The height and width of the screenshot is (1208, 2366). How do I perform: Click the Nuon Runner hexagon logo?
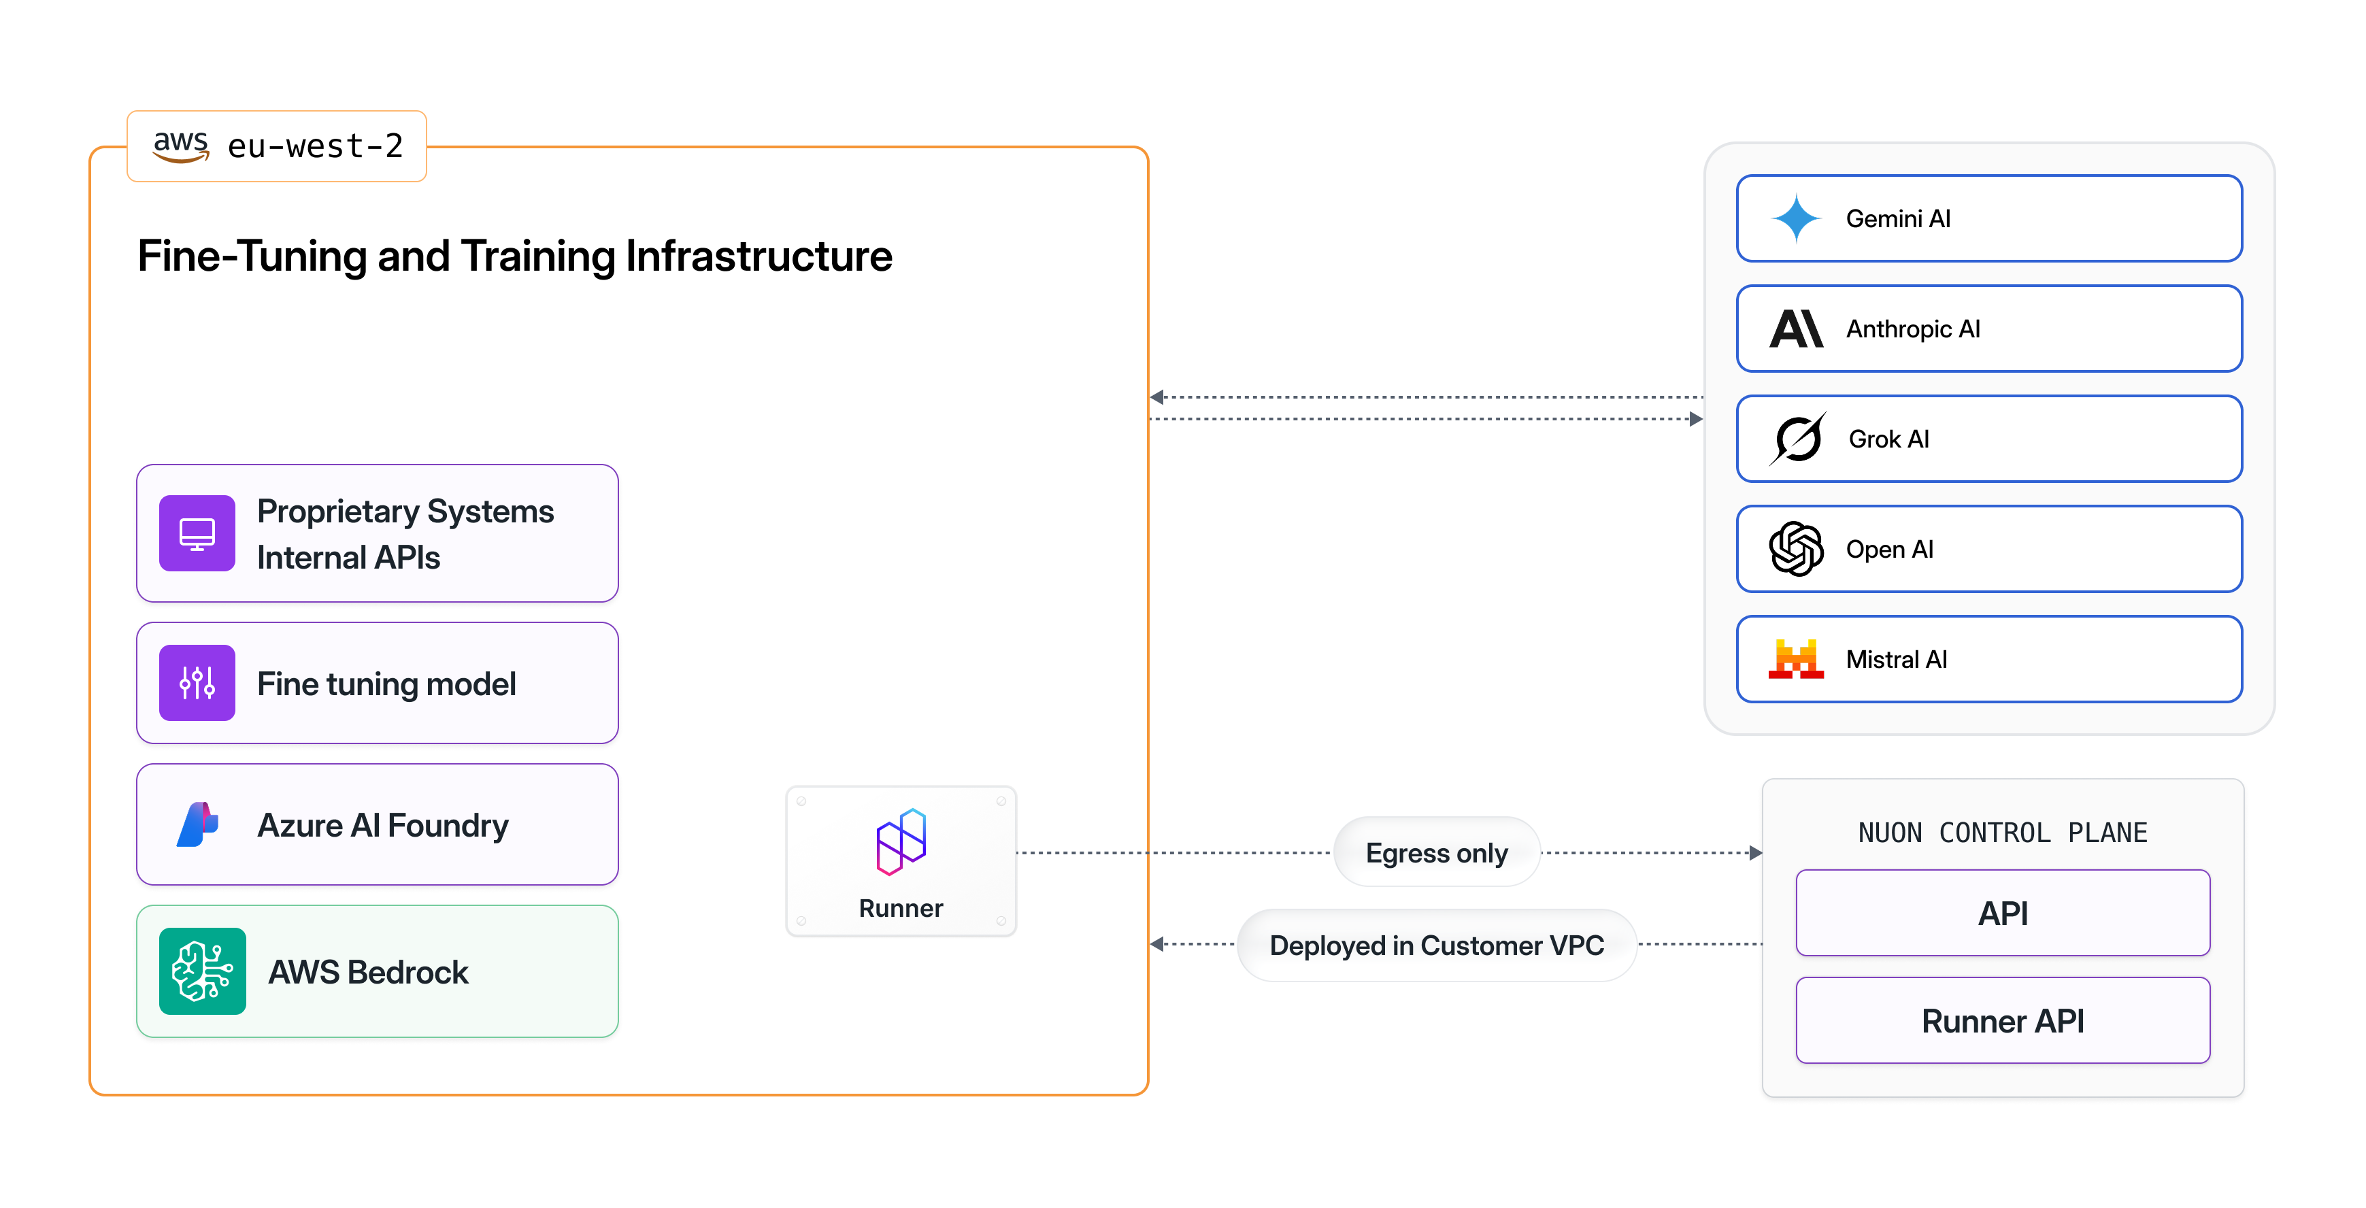point(901,841)
